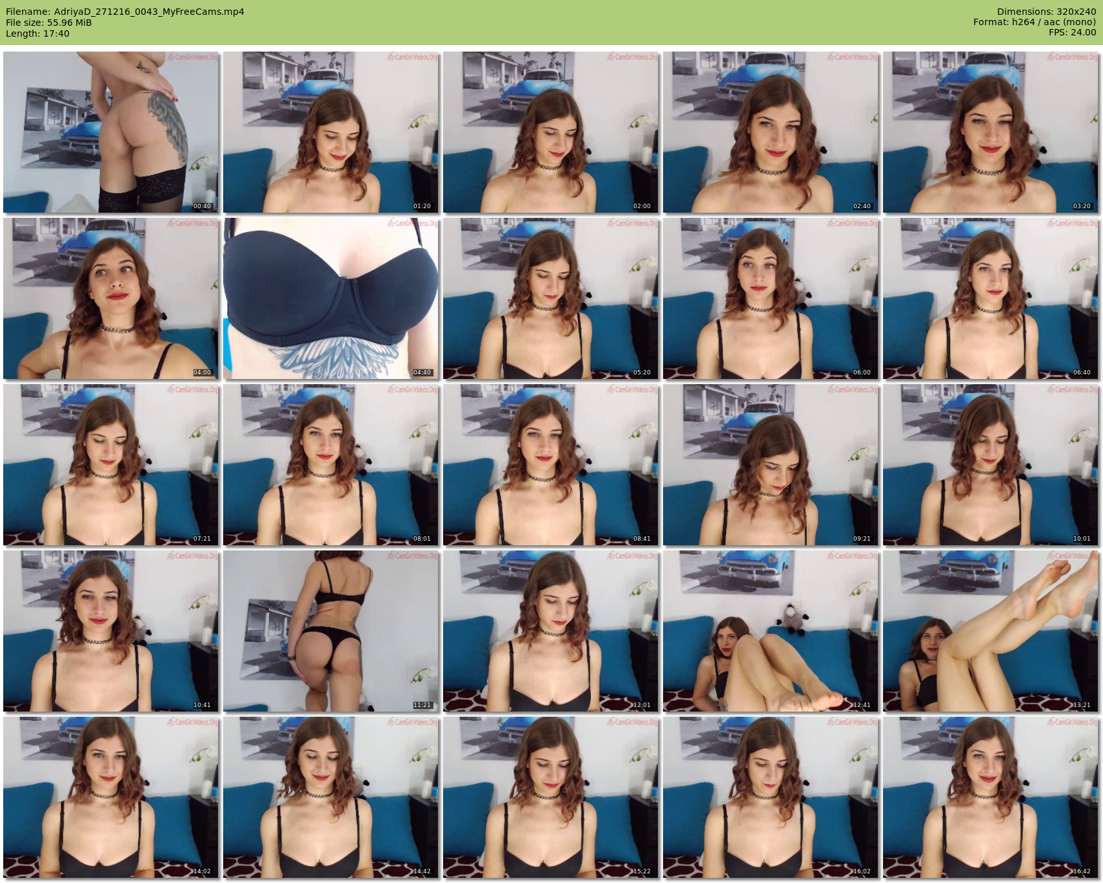1103x883 pixels.
Task: Open the thumbnail timestamped 05:20
Action: pyautogui.click(x=551, y=298)
